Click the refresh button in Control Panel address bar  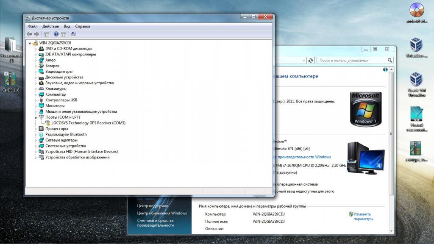[311, 61]
